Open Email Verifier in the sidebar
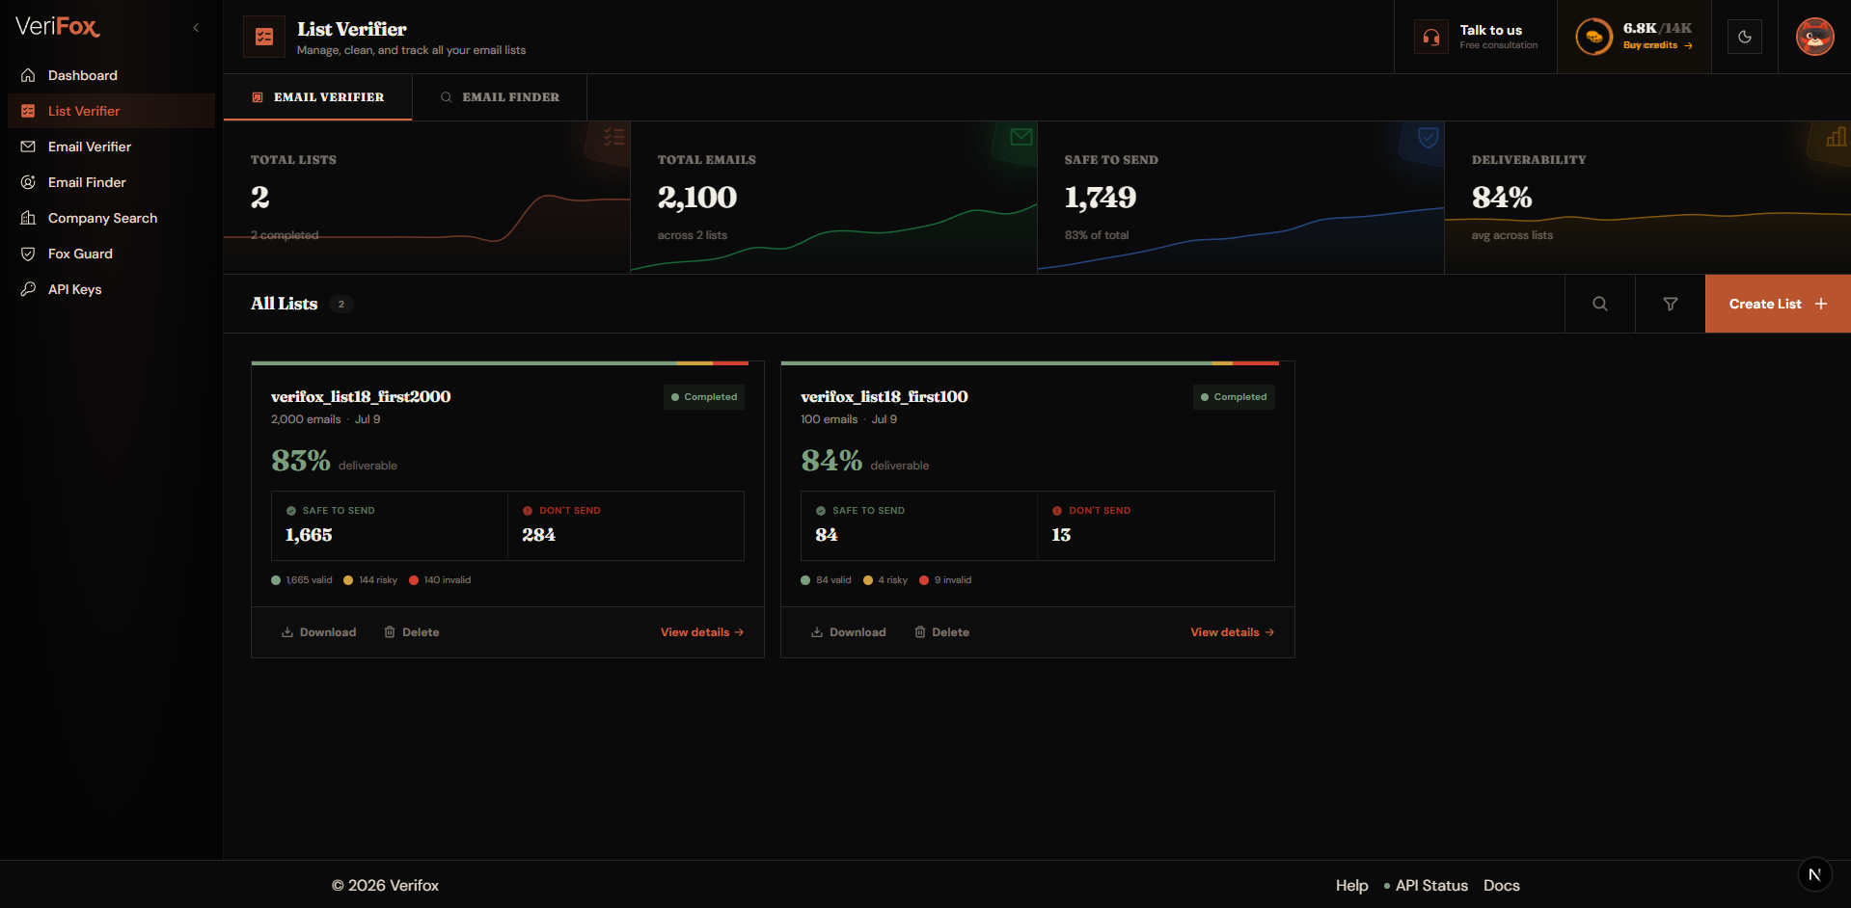Screen dimensions: 1851x908 point(111,147)
